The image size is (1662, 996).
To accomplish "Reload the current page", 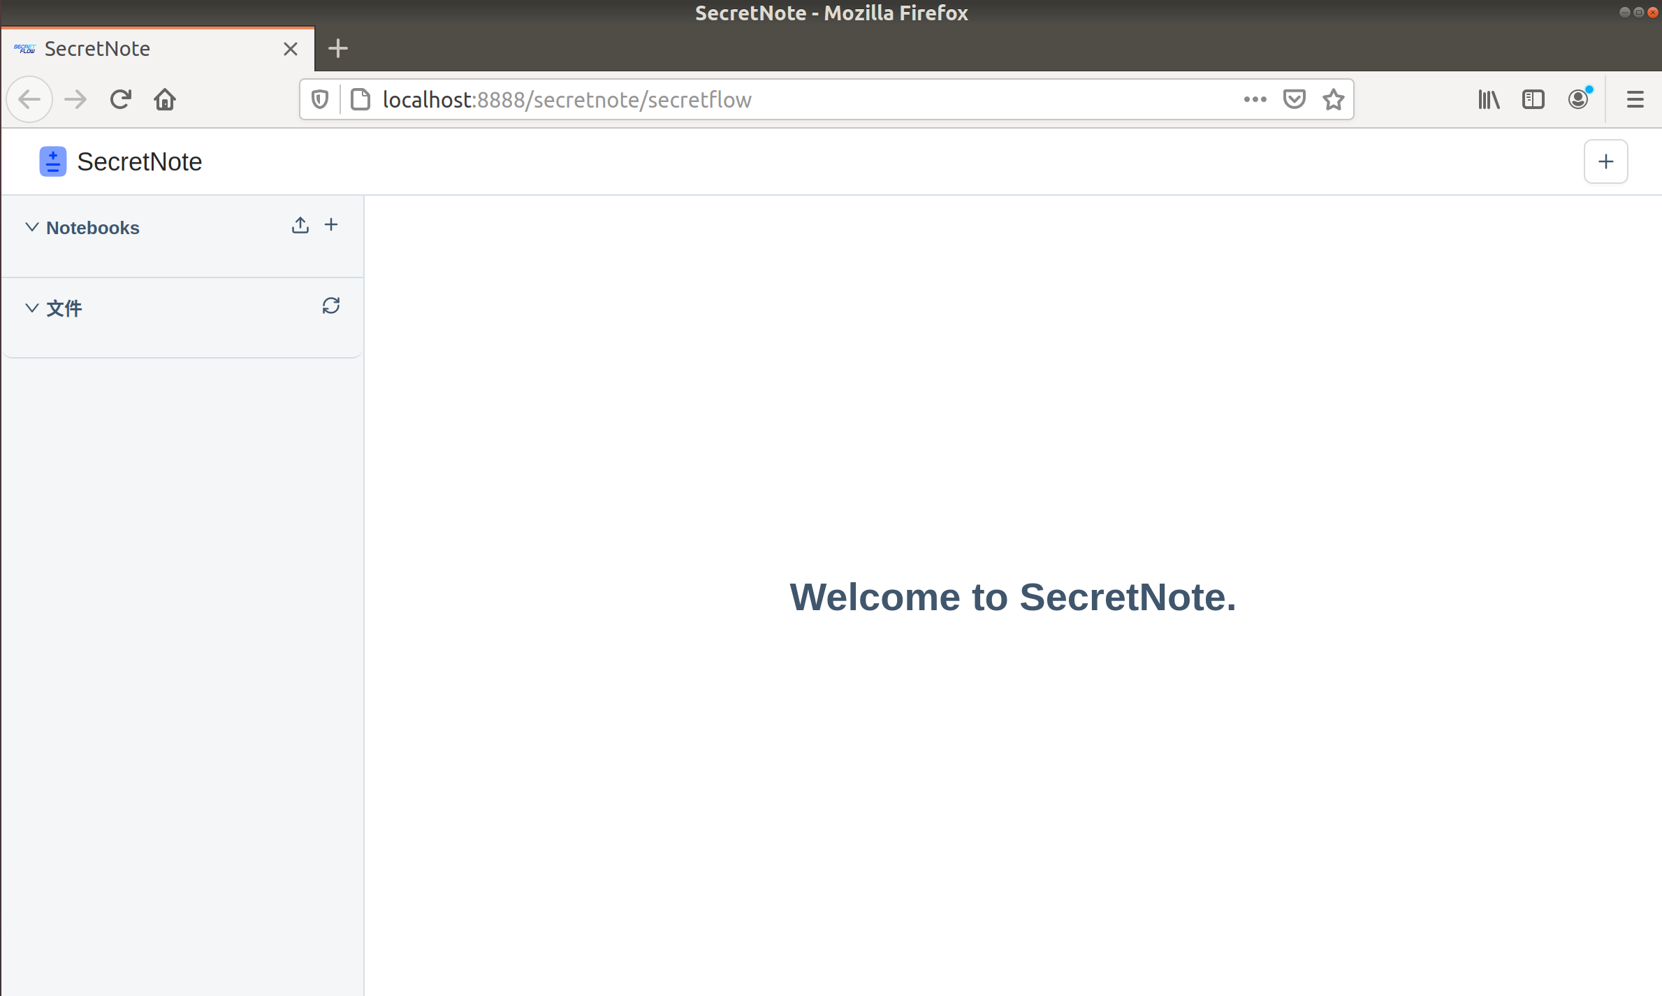I will 121,99.
